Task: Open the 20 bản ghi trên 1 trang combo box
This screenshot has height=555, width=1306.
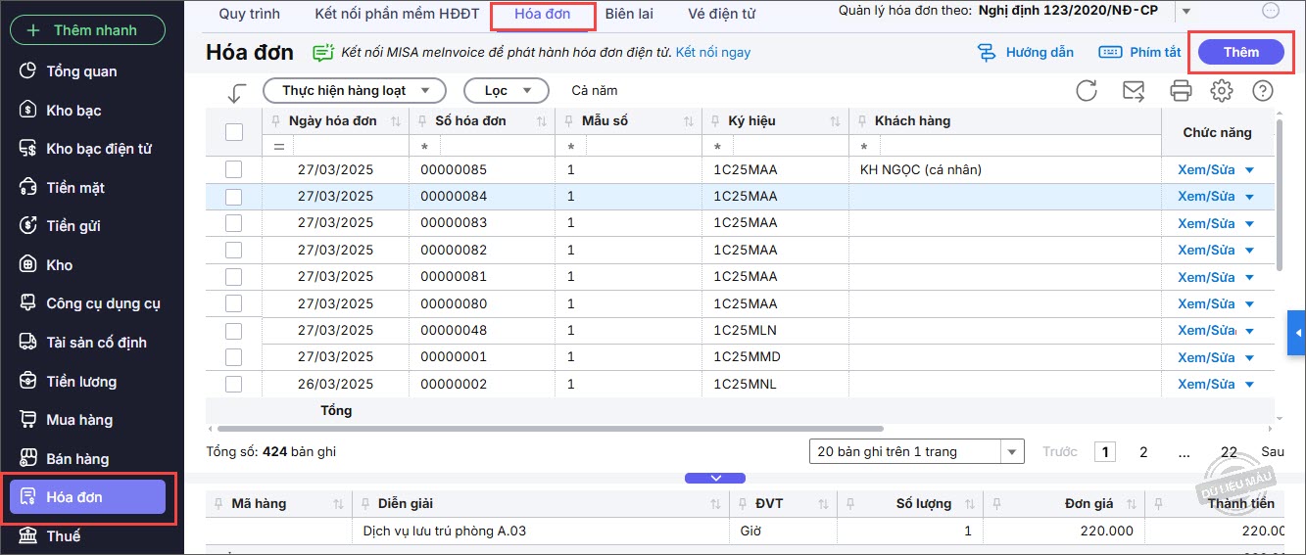Action: click(916, 451)
